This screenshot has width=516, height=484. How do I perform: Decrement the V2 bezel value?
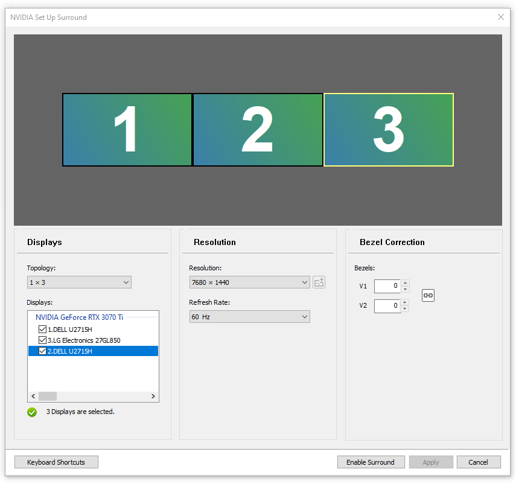[x=404, y=309]
